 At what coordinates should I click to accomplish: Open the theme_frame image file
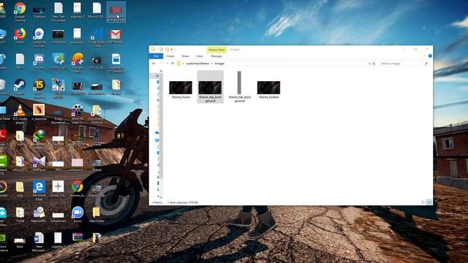click(181, 89)
